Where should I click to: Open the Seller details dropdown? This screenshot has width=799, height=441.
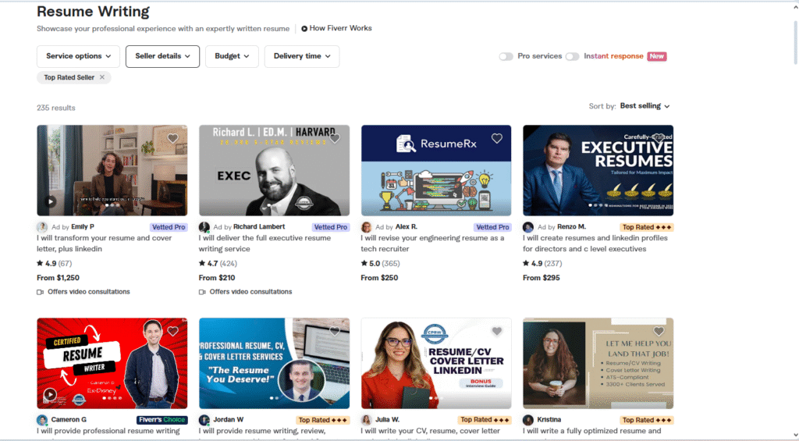pos(162,57)
